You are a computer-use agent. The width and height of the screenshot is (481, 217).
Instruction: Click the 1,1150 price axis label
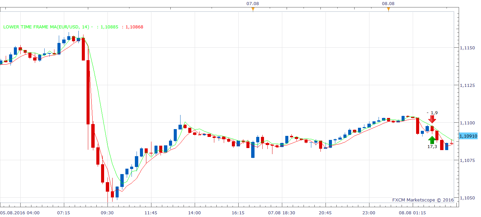pyautogui.click(x=467, y=48)
